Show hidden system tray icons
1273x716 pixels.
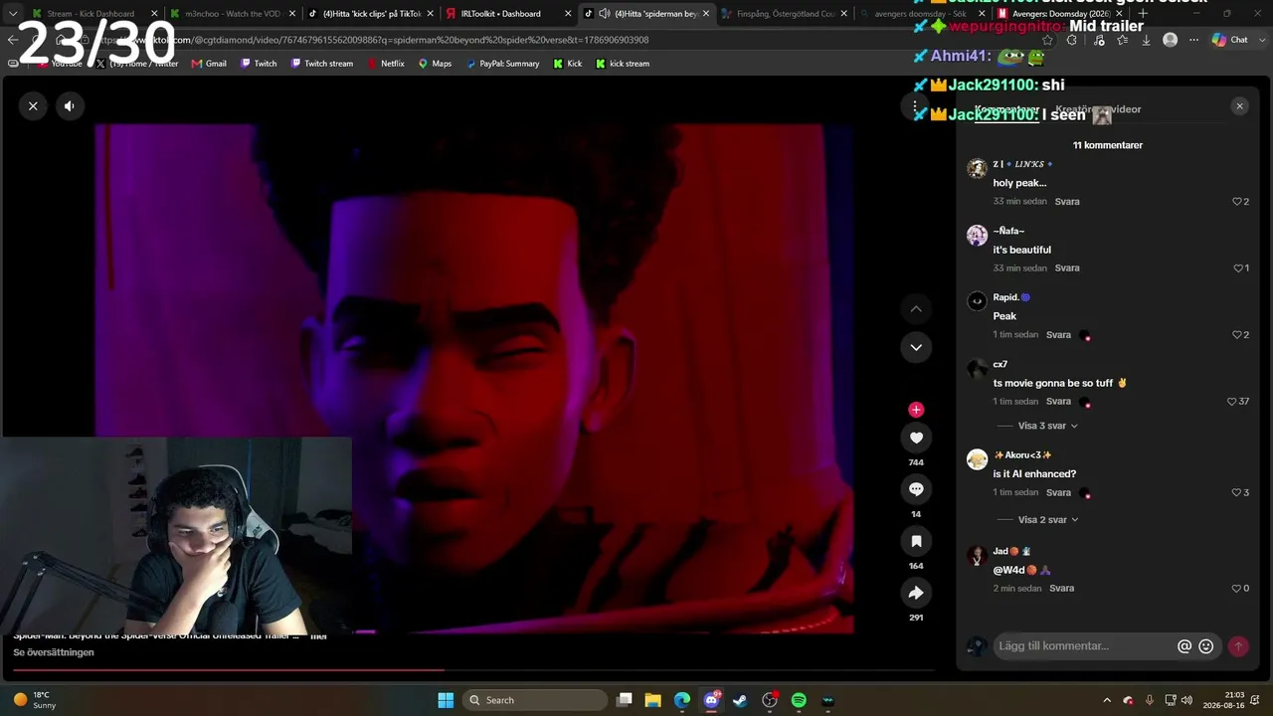tap(1107, 700)
